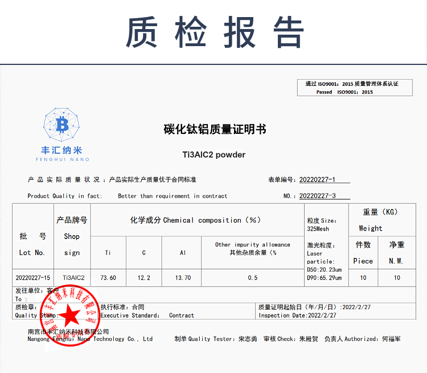The image size is (427, 373).
Task: Click the 产品牌号 Shop sign header
Action: [x=72, y=236]
